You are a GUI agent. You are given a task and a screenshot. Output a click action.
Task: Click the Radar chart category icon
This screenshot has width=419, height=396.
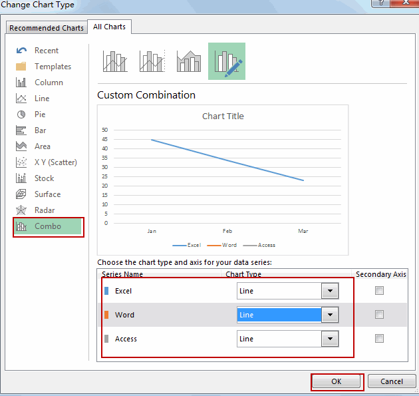point(21,210)
